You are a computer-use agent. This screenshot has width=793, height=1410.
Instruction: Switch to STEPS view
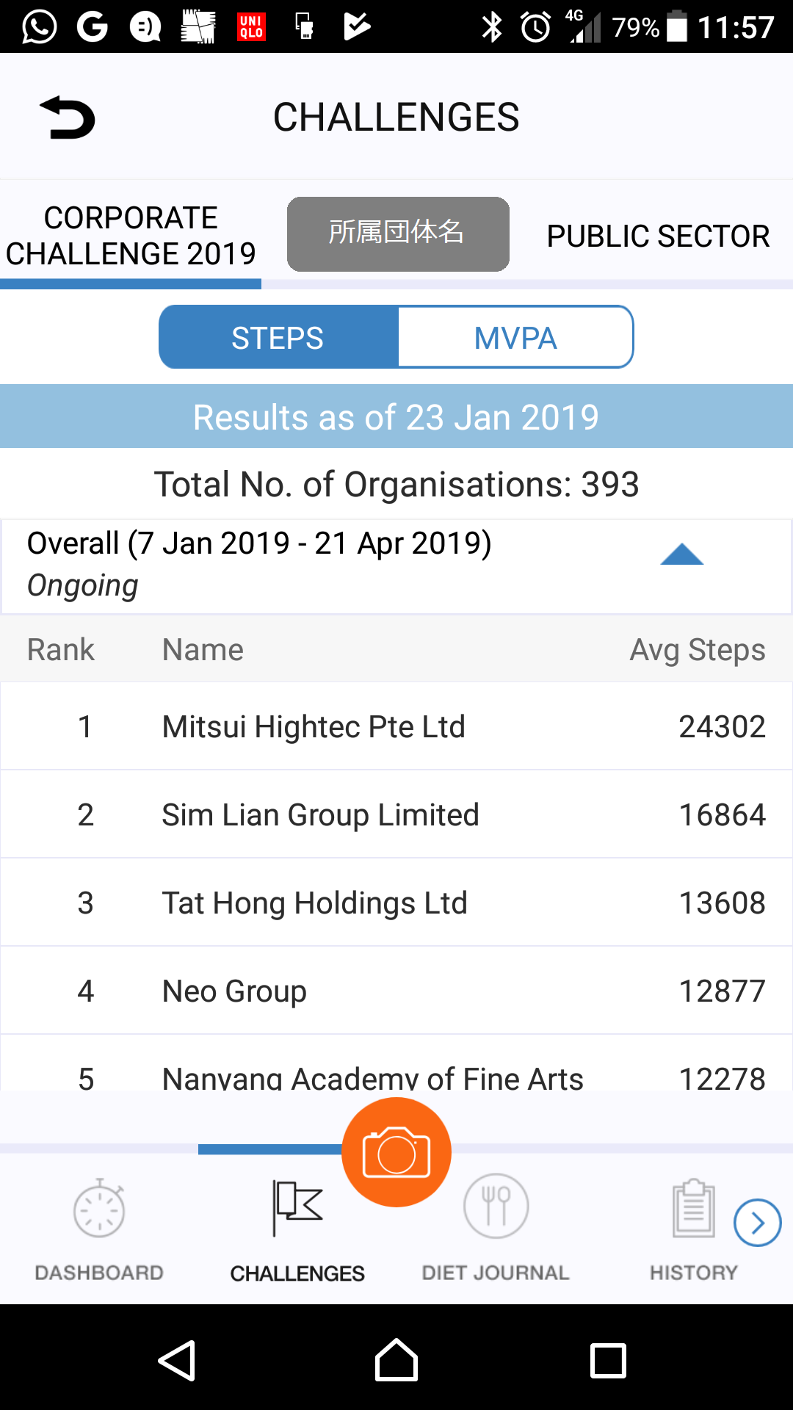click(x=278, y=338)
